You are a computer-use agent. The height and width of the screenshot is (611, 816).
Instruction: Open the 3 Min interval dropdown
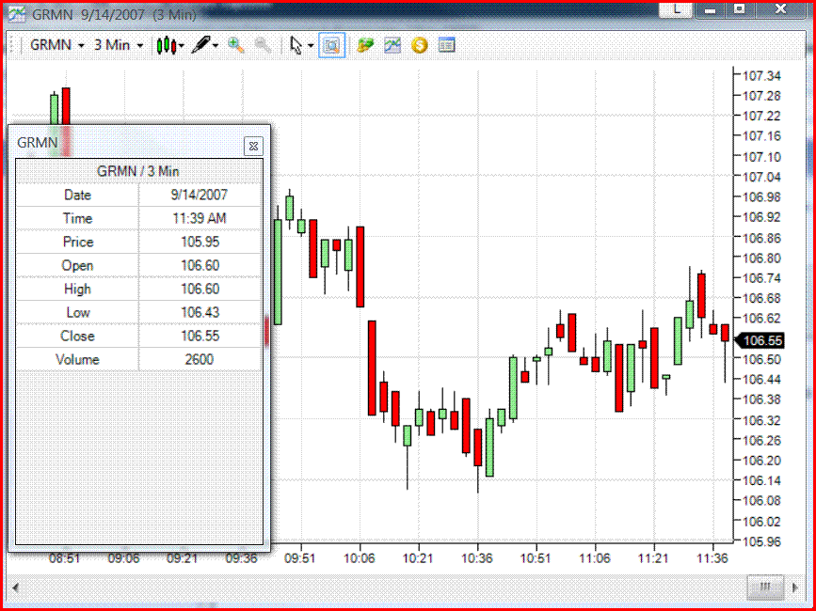point(119,45)
